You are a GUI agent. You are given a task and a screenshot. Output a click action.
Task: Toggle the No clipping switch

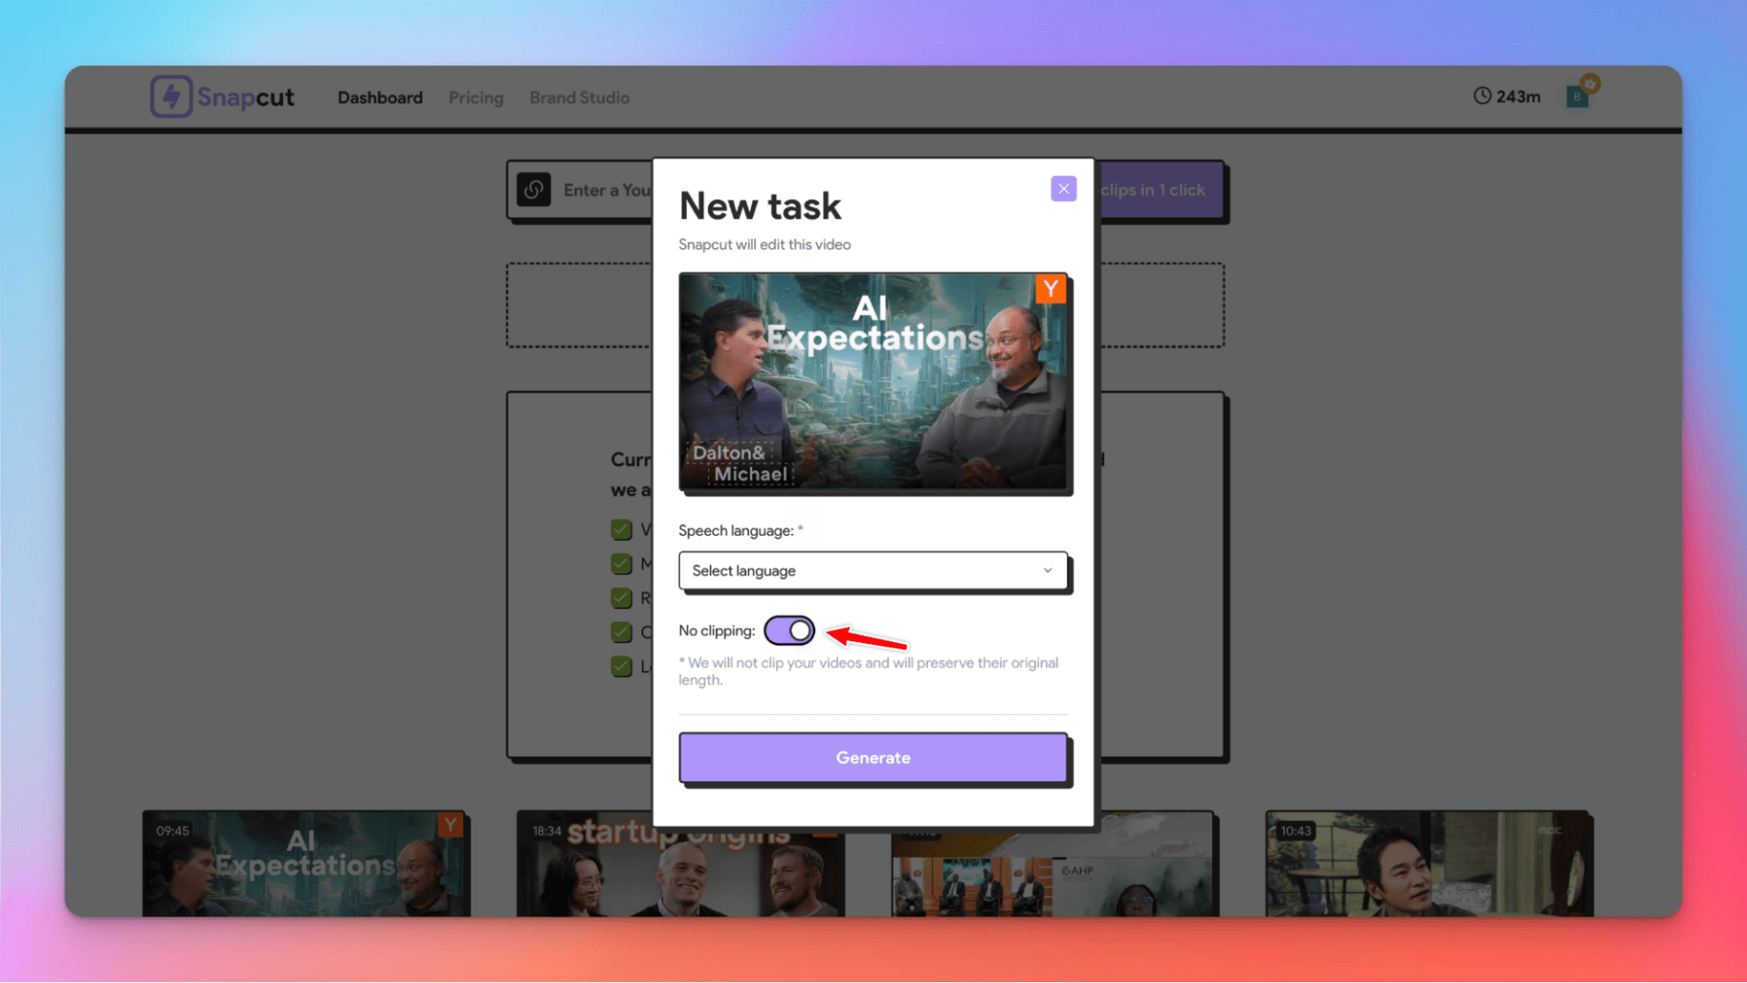point(789,630)
